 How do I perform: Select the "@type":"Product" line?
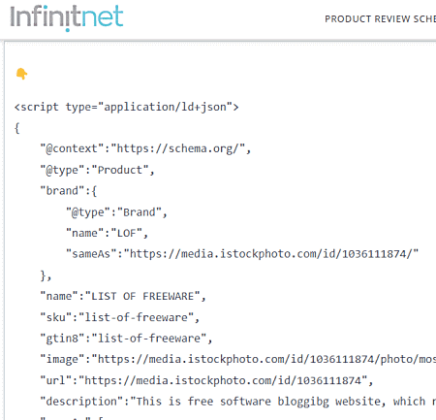click(x=97, y=170)
